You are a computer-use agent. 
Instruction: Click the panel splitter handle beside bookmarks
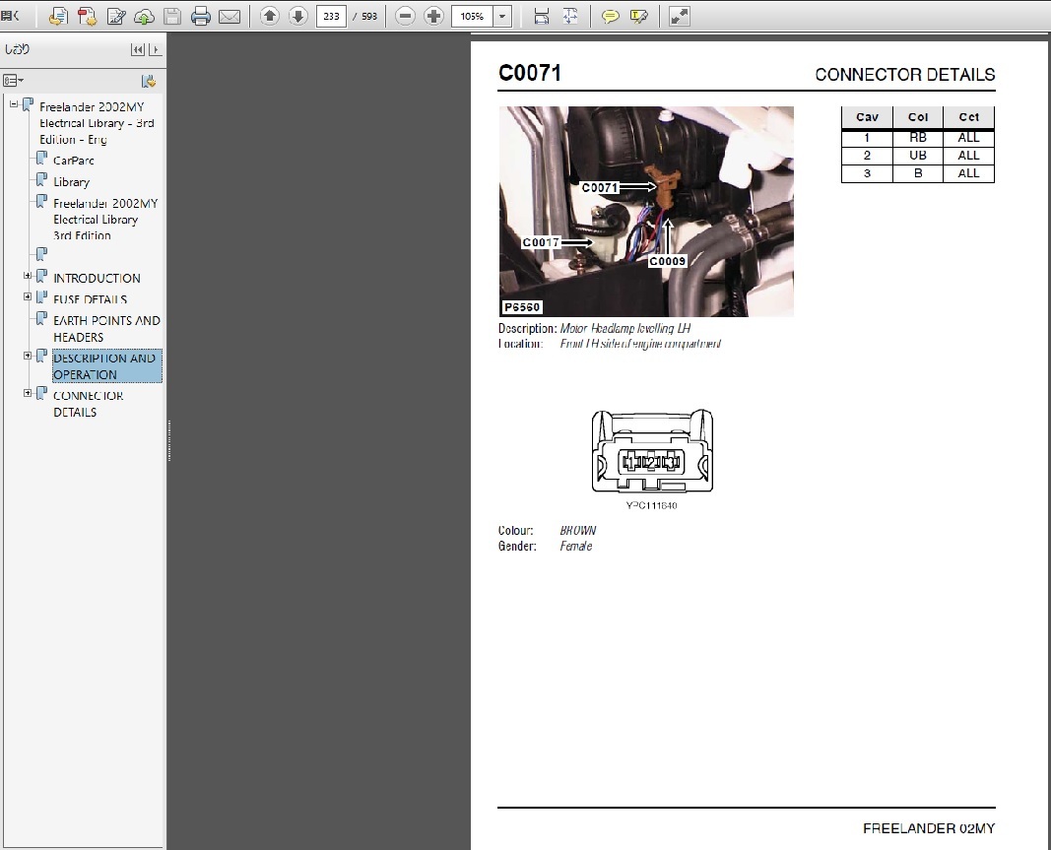point(168,440)
